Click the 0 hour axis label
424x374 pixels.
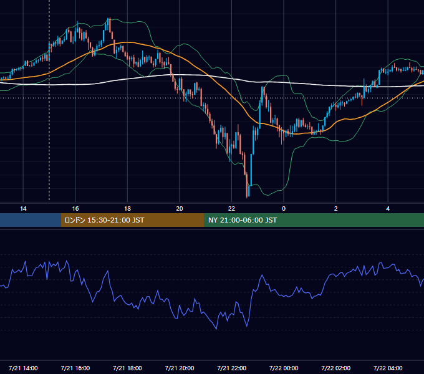tap(284, 209)
